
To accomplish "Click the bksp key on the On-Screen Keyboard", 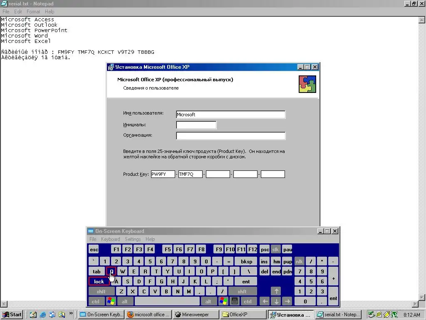I will [246, 262].
